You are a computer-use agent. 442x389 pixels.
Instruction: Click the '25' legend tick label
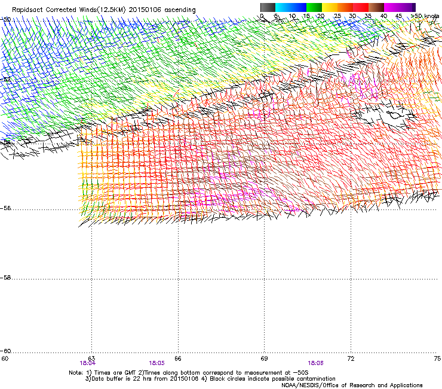click(337, 16)
